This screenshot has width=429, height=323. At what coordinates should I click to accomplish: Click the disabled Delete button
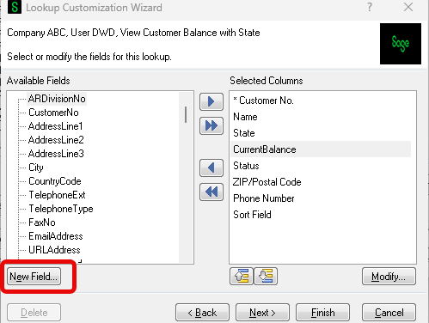pos(34,313)
